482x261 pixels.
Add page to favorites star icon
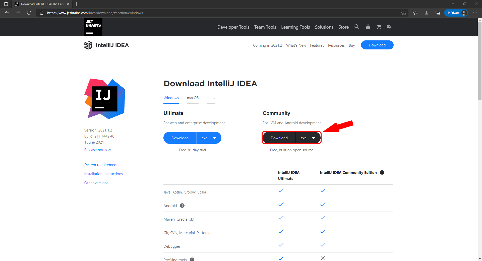coord(403,13)
